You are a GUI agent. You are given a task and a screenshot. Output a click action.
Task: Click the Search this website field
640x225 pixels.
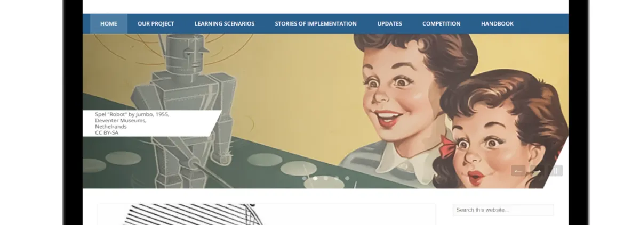503,210
